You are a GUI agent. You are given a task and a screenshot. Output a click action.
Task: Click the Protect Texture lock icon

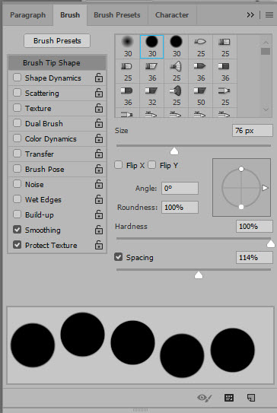point(99,245)
